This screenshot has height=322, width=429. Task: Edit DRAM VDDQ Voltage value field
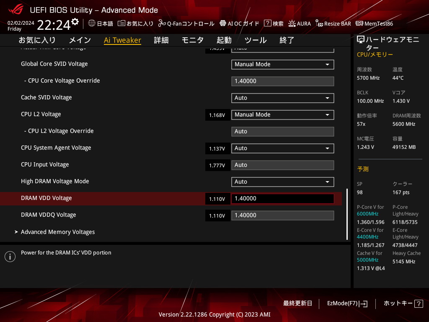[283, 216]
